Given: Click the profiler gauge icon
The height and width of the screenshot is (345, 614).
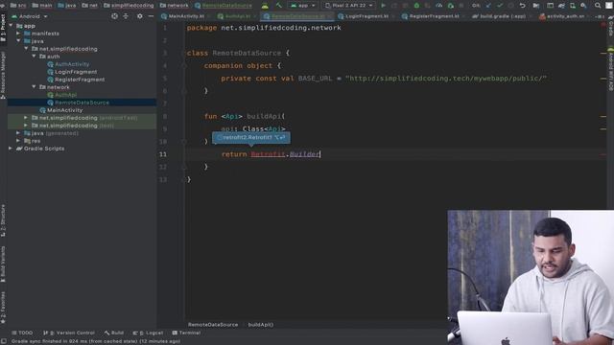Looking at the screenshot, I should point(439,6).
